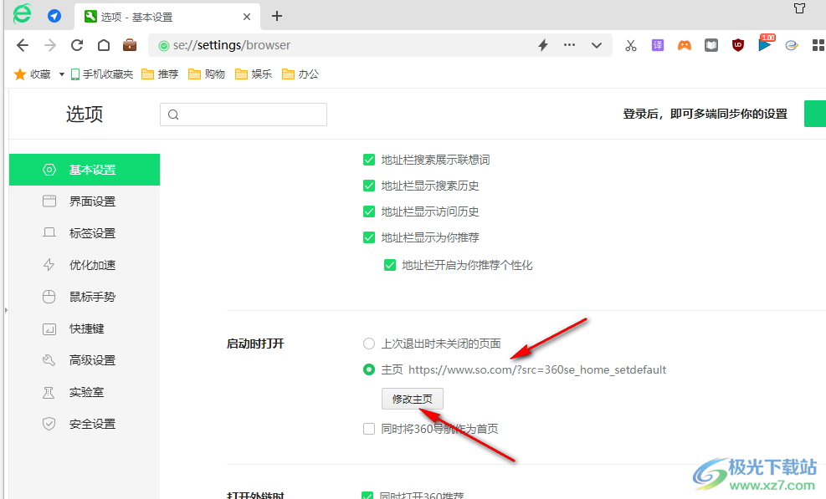This screenshot has width=826, height=499.
Task: Click the 修改主页 button
Action: [x=413, y=399]
